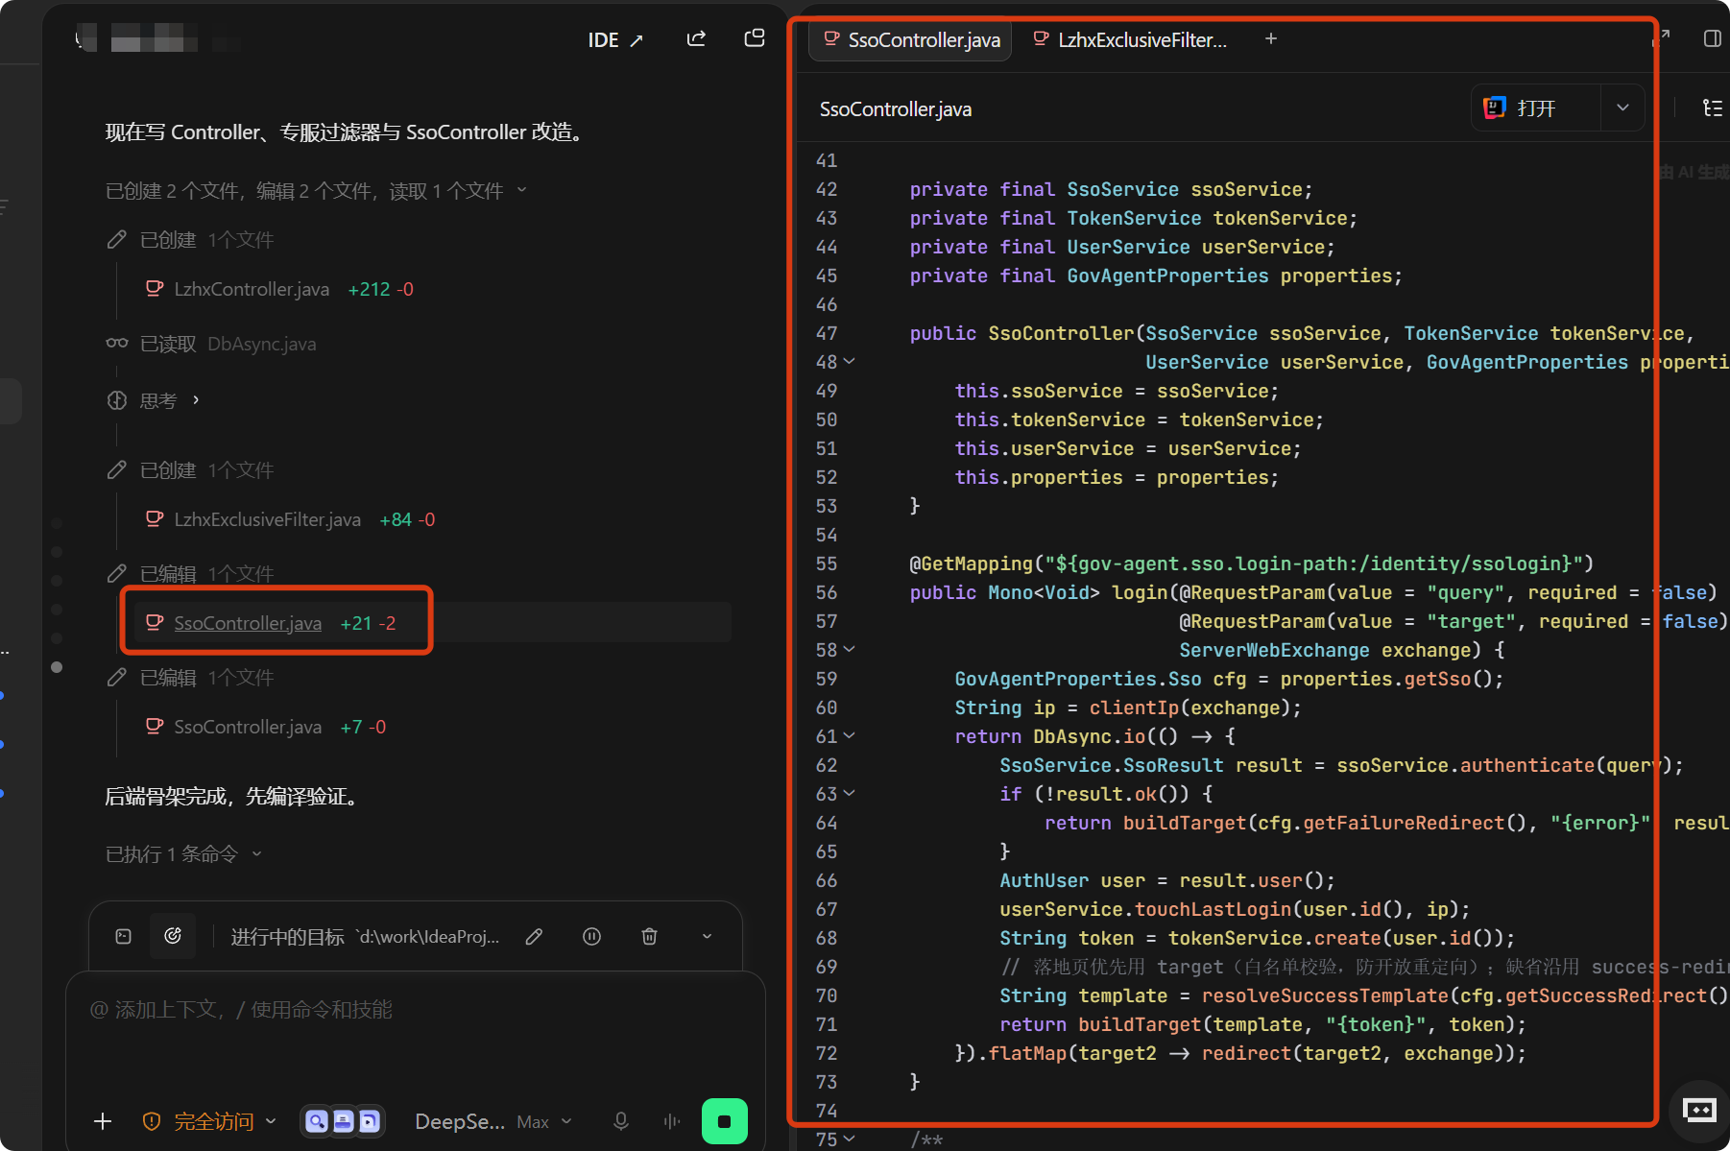Click the audio waveform icon
This screenshot has width=1730, height=1151.
click(672, 1121)
